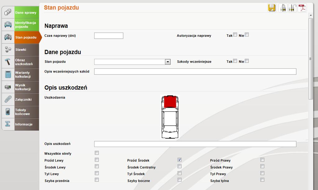Enable the Wszystkie strefy checkbox
318x190 pixels.
[x=97, y=153]
